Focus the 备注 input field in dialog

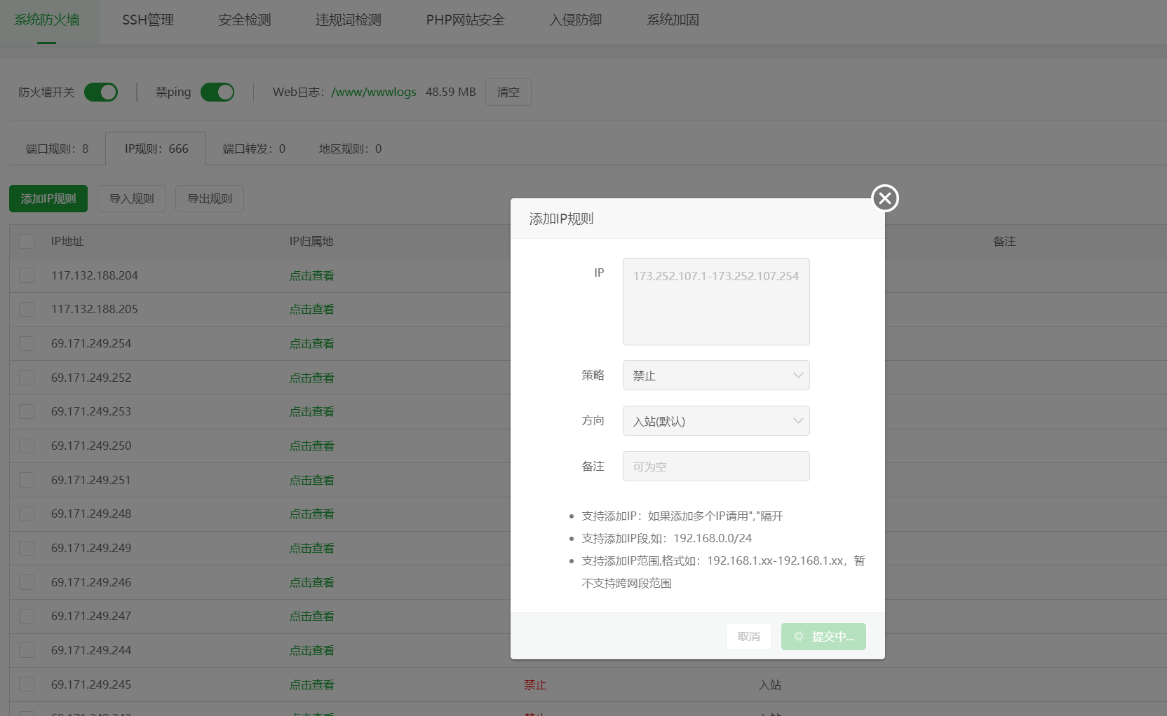coord(716,466)
